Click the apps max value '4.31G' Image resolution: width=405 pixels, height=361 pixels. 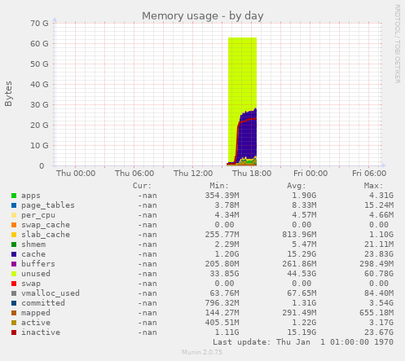coord(381,196)
